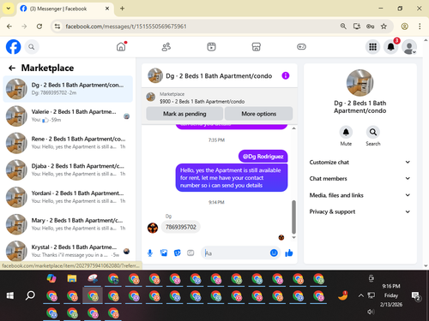Screen dimensions: 429x321
Task: Open the Krystal apartment conversation
Action: click(x=68, y=251)
